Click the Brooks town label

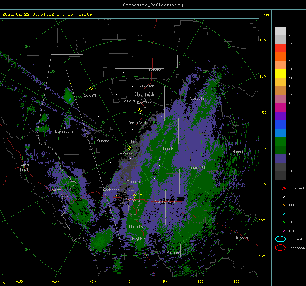(242, 238)
